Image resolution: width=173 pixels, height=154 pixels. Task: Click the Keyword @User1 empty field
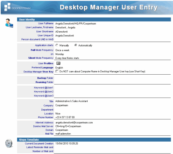pos(112,88)
